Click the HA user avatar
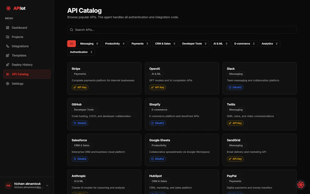The height and width of the screenshot is (194, 310). tap(8, 185)
